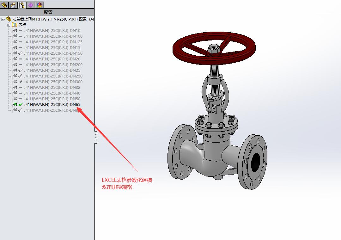Click the panel collapse handle on the divider
This screenshot has height=240, width=341.
[x=96, y=138]
